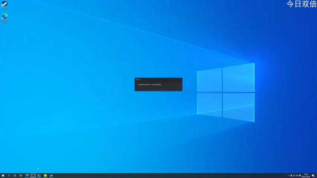Open the notification center icon
This screenshot has width=317, height=178.
313,176
